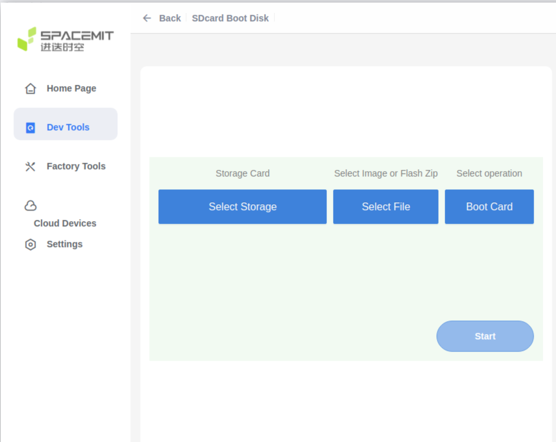The width and height of the screenshot is (556, 442).
Task: Open the Home Page section
Action: [71, 88]
